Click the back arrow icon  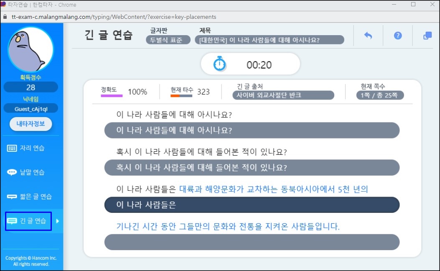368,36
